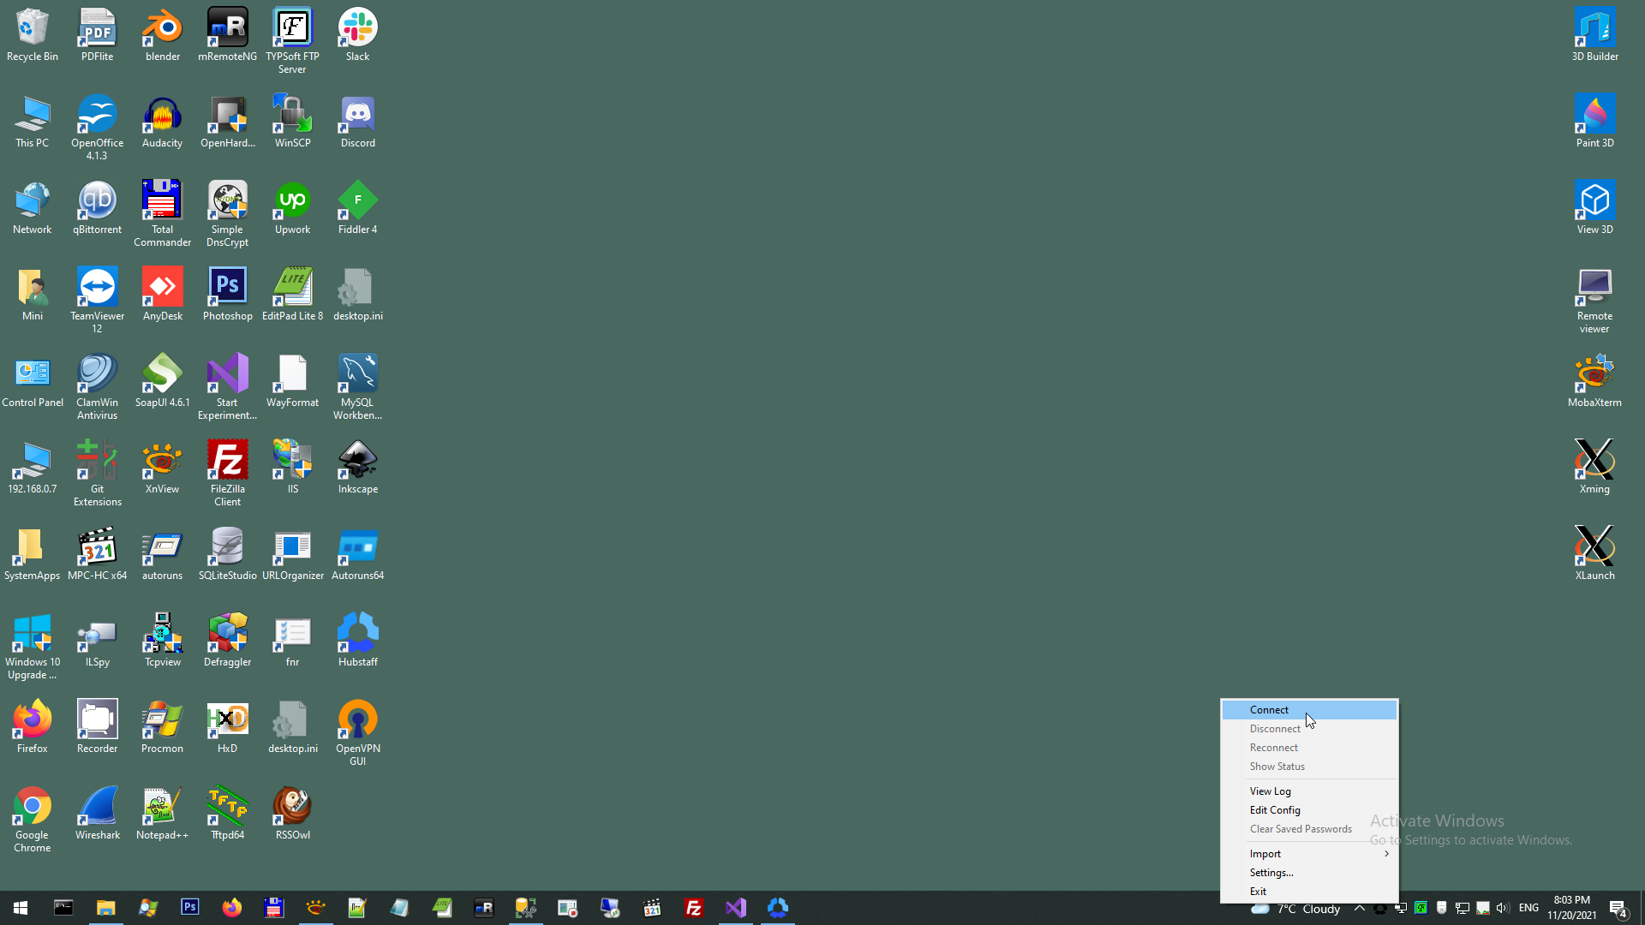
Task: Click Exit in the OpenVPN menu
Action: 1258,892
